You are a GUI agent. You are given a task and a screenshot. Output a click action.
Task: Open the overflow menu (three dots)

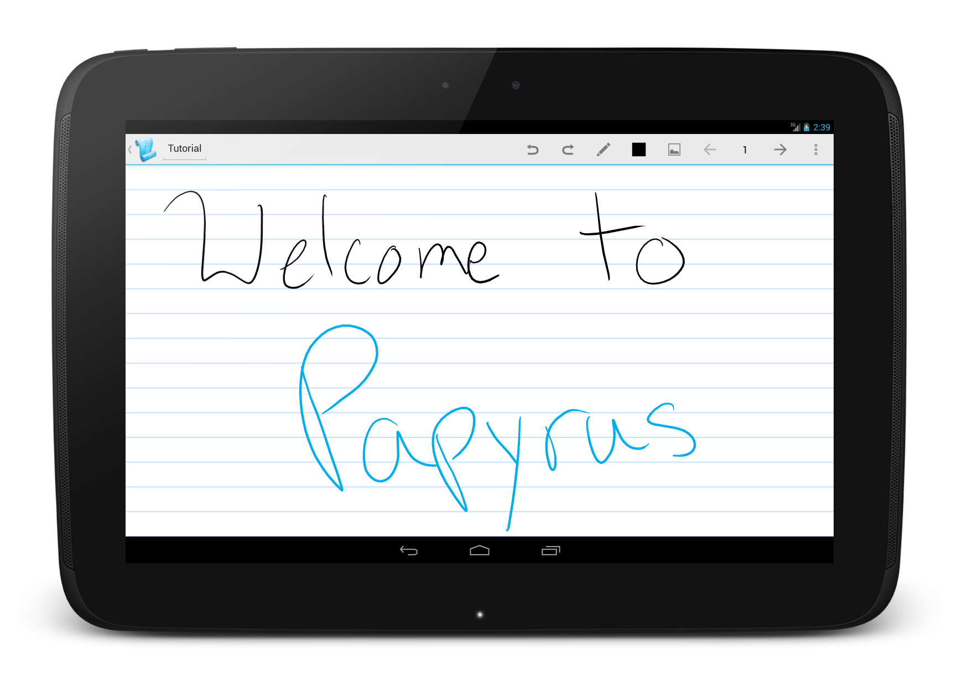tap(815, 149)
